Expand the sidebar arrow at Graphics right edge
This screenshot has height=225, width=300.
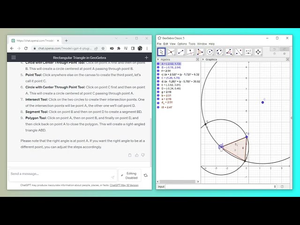291,118
